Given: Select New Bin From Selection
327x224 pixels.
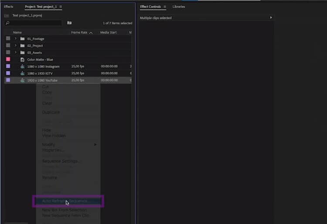Looking at the screenshot, I should click(65, 210).
